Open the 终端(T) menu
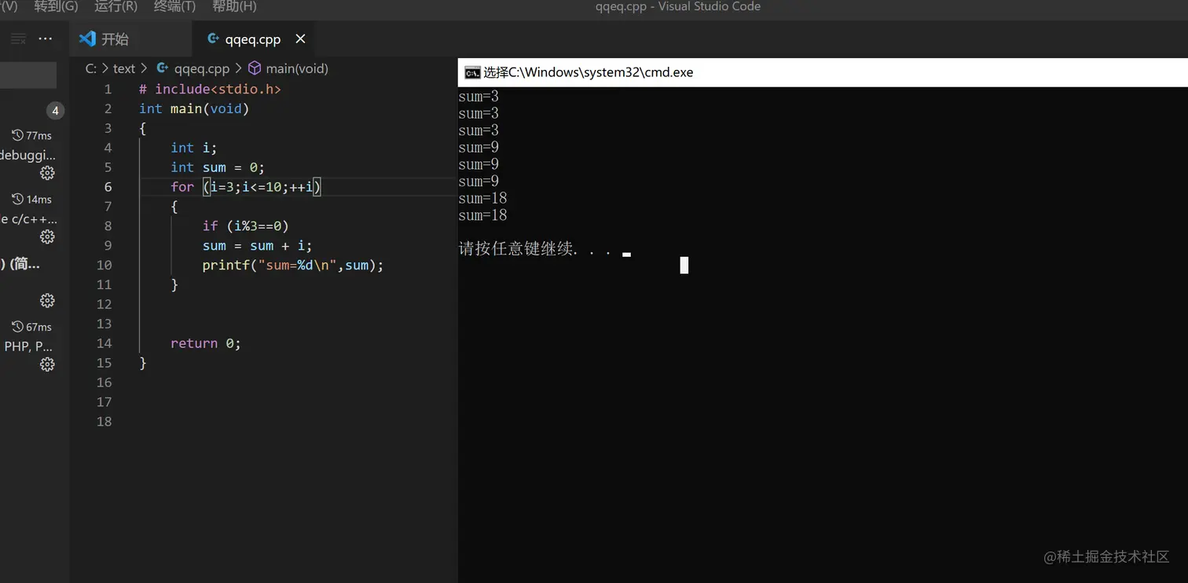This screenshot has height=583, width=1188. tap(174, 6)
